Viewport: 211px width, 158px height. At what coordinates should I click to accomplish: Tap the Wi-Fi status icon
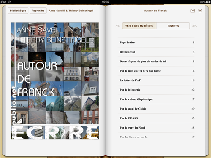coord(9,2)
